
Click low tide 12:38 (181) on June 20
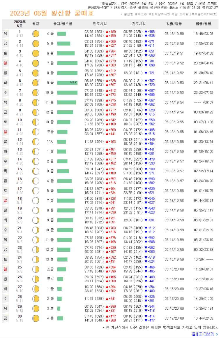133,220
